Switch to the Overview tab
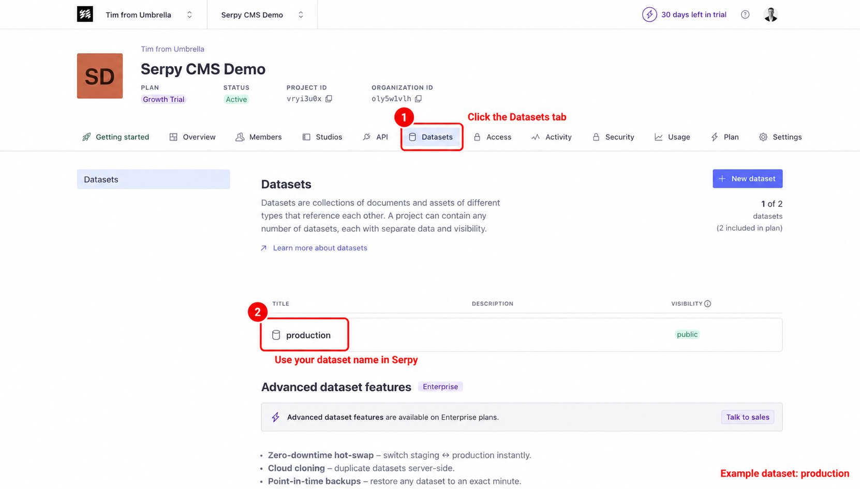The height and width of the screenshot is (489, 860). pyautogui.click(x=192, y=137)
